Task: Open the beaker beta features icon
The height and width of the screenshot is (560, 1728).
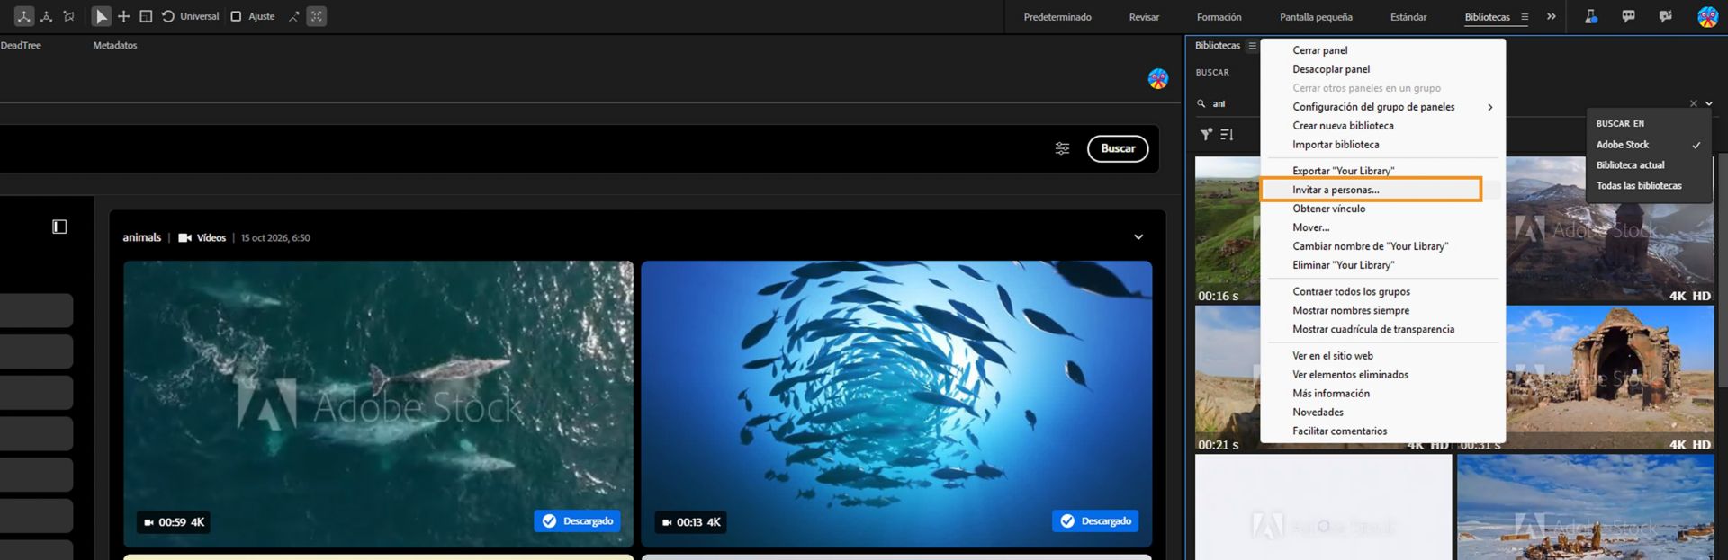Action: tap(1591, 16)
